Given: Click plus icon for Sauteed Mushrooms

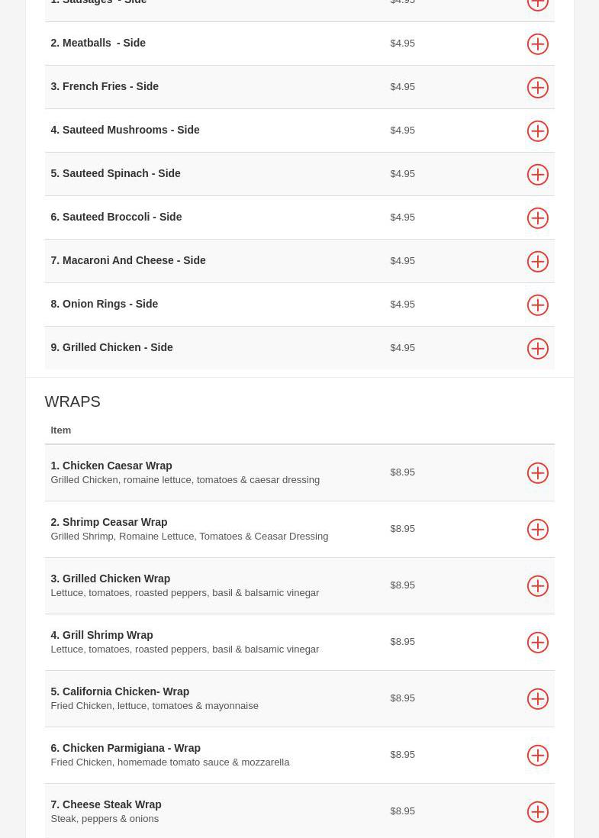Looking at the screenshot, I should click(538, 131).
